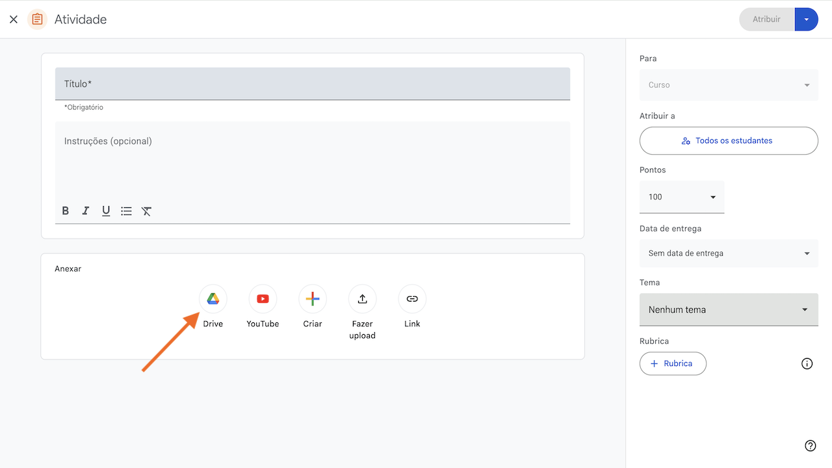This screenshot has width=832, height=468.
Task: Click the *Obrigatório helper text
Action: 84,107
